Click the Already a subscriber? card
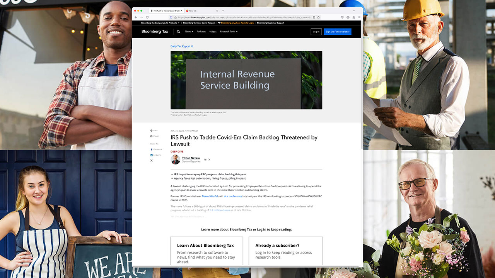The image size is (495, 278). point(285,251)
